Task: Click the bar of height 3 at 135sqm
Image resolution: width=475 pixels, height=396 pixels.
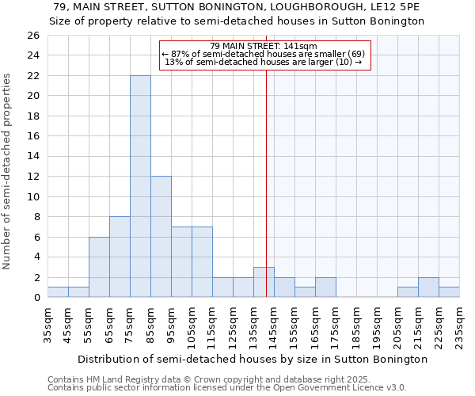Action: pyautogui.click(x=264, y=282)
